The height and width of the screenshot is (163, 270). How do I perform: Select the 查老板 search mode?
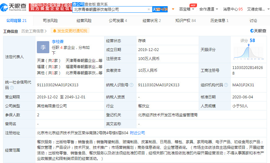(x=90, y=4)
